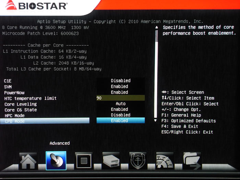The image size is (240, 180).
Task: Select the highlighted CPB Mode row
Action: 45,121
